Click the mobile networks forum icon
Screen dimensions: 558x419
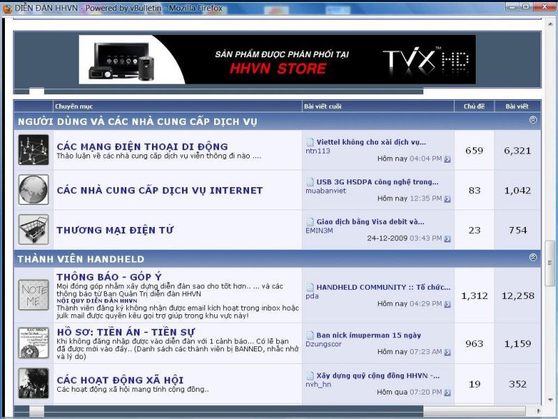click(x=33, y=150)
